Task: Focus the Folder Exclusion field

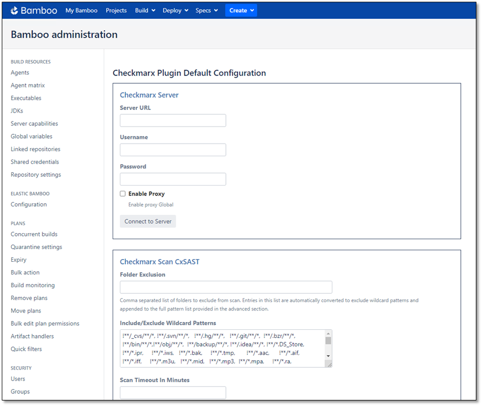Action: pyautogui.click(x=226, y=287)
